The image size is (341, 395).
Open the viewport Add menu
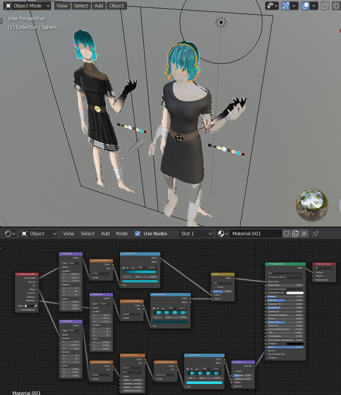tap(98, 6)
